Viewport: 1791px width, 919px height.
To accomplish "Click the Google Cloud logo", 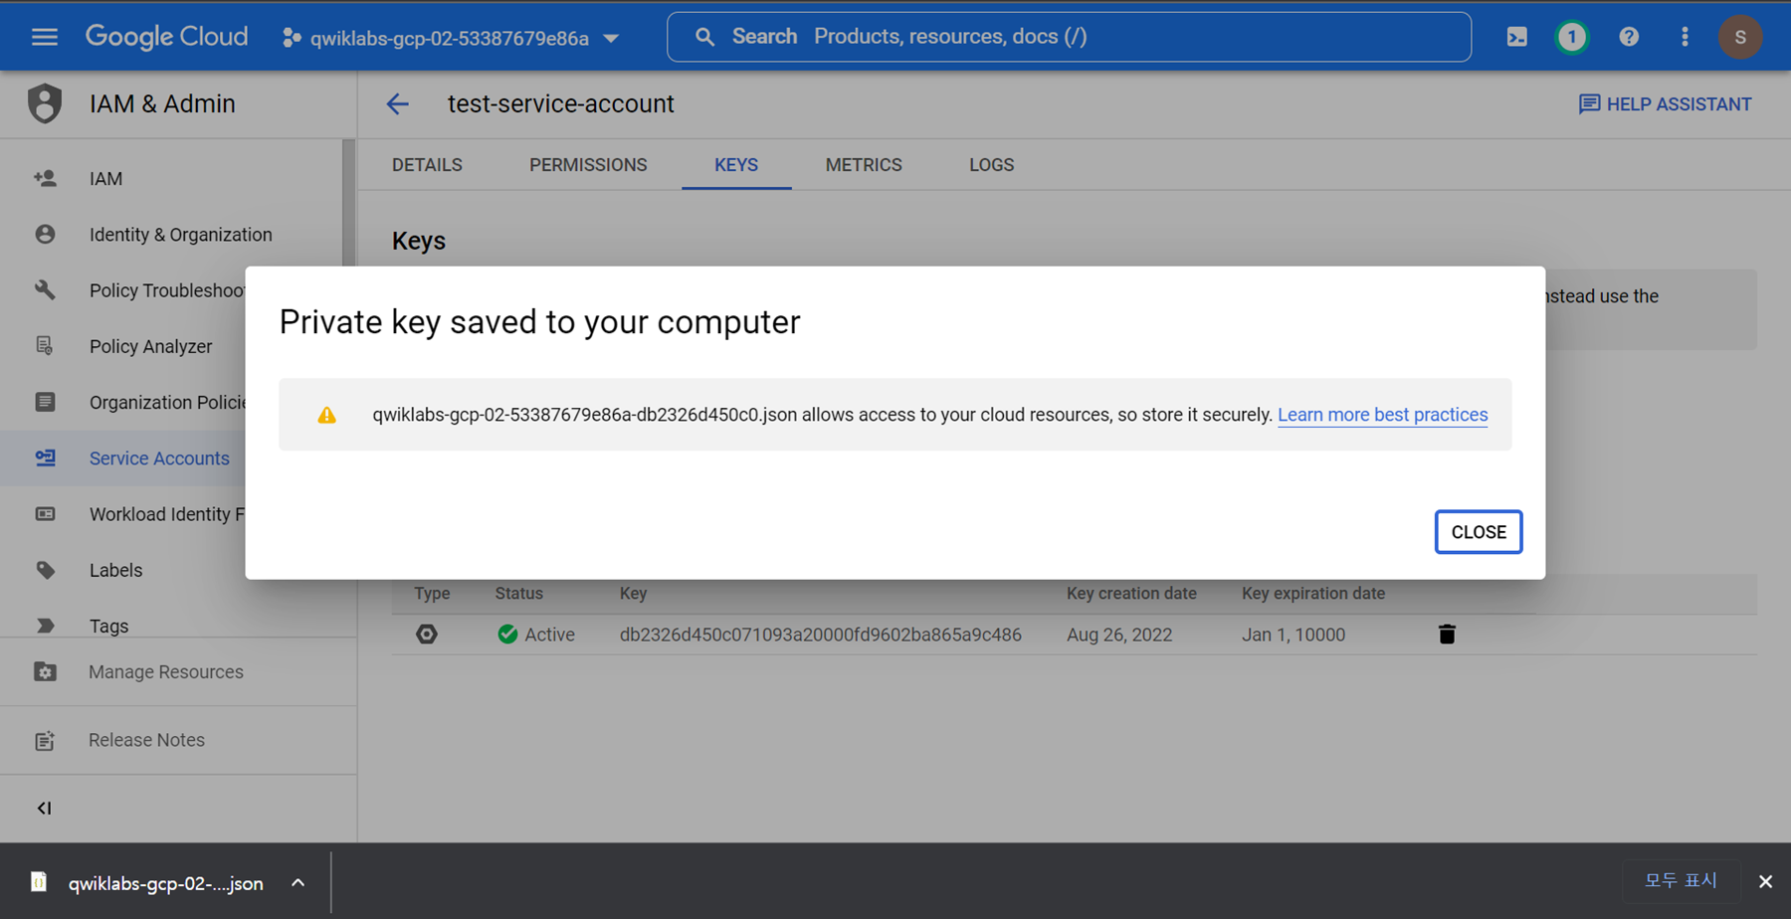I will (166, 38).
